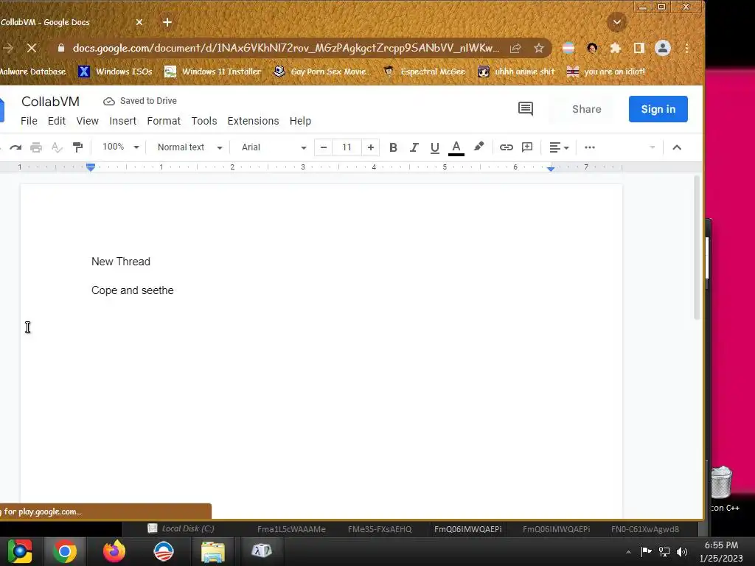755x566 pixels.
Task: Open the Edit menu
Action: point(56,121)
